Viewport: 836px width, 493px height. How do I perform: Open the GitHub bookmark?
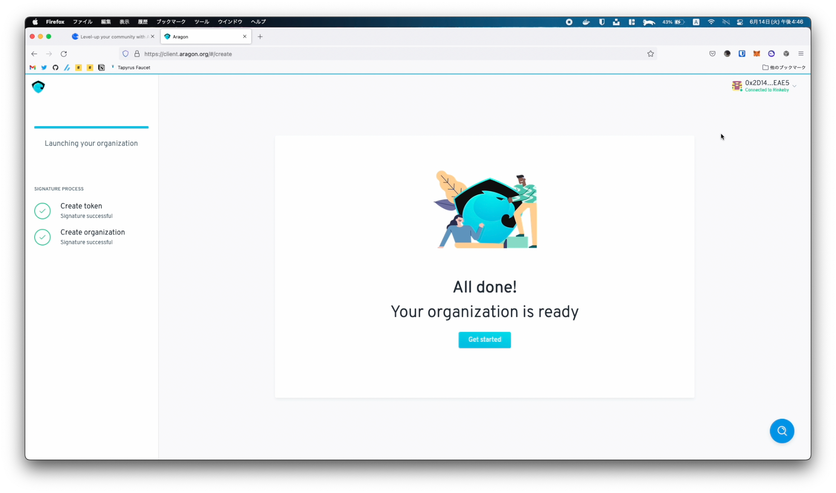click(55, 68)
